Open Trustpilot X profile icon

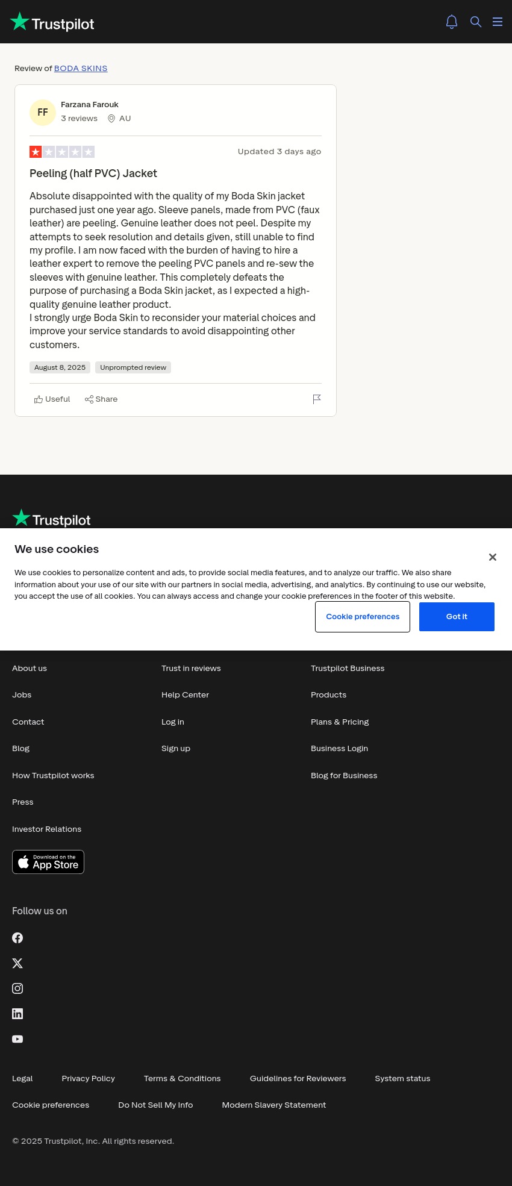(17, 963)
